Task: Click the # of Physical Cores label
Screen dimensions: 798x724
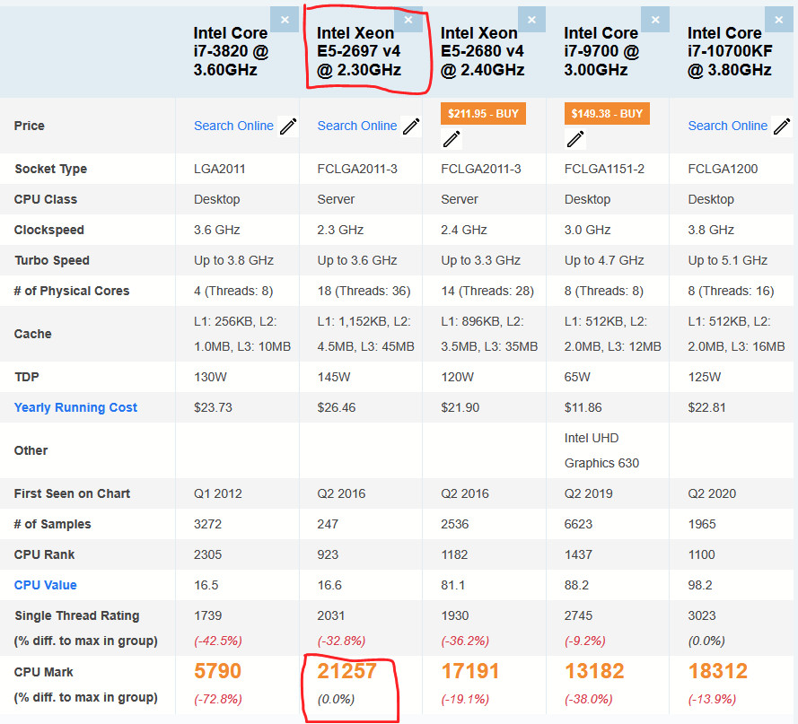Action: [x=71, y=291]
